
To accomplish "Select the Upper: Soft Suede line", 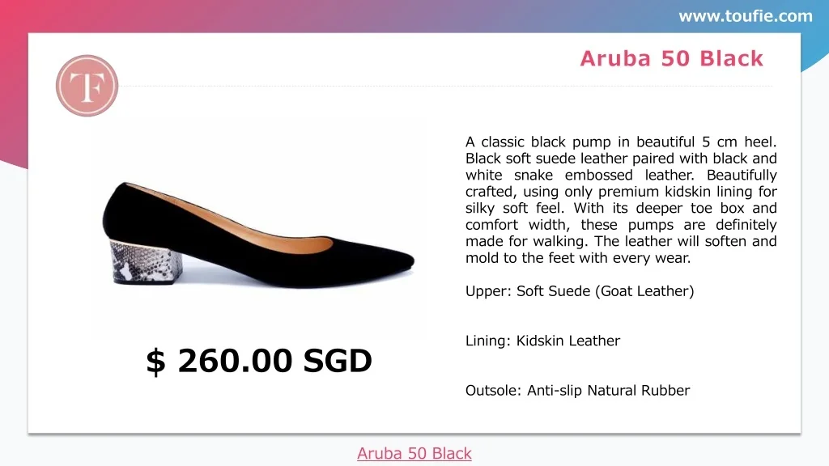I will coord(580,291).
